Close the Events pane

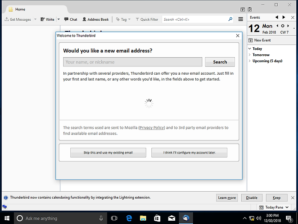coord(293,17)
